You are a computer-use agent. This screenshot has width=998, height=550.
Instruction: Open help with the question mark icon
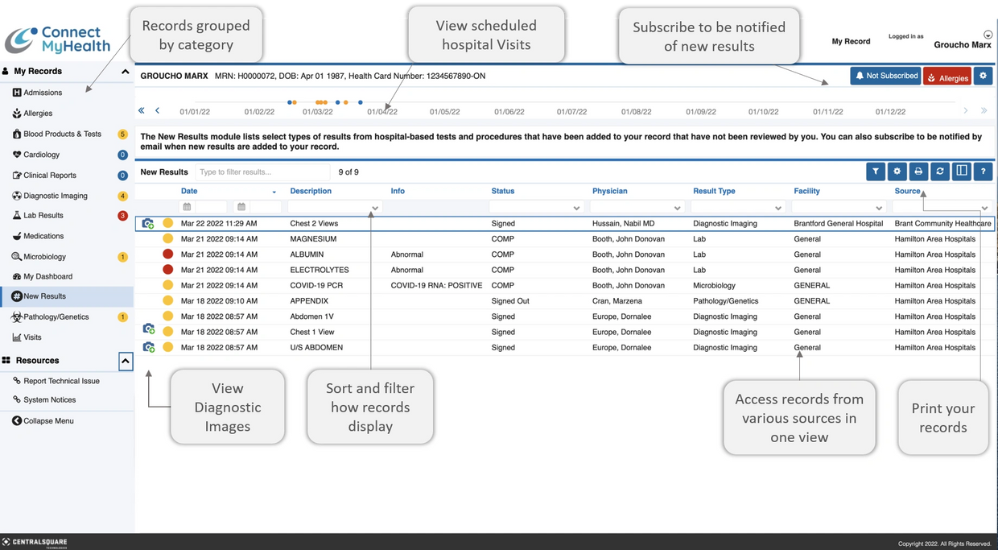point(982,171)
